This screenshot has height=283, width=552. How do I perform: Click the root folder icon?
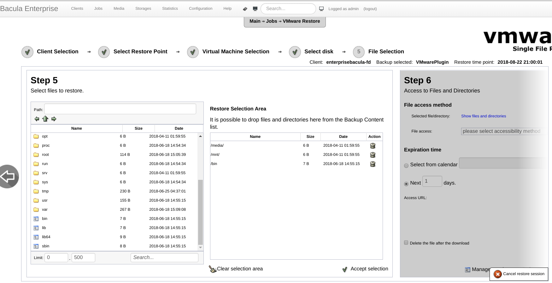pos(36,155)
